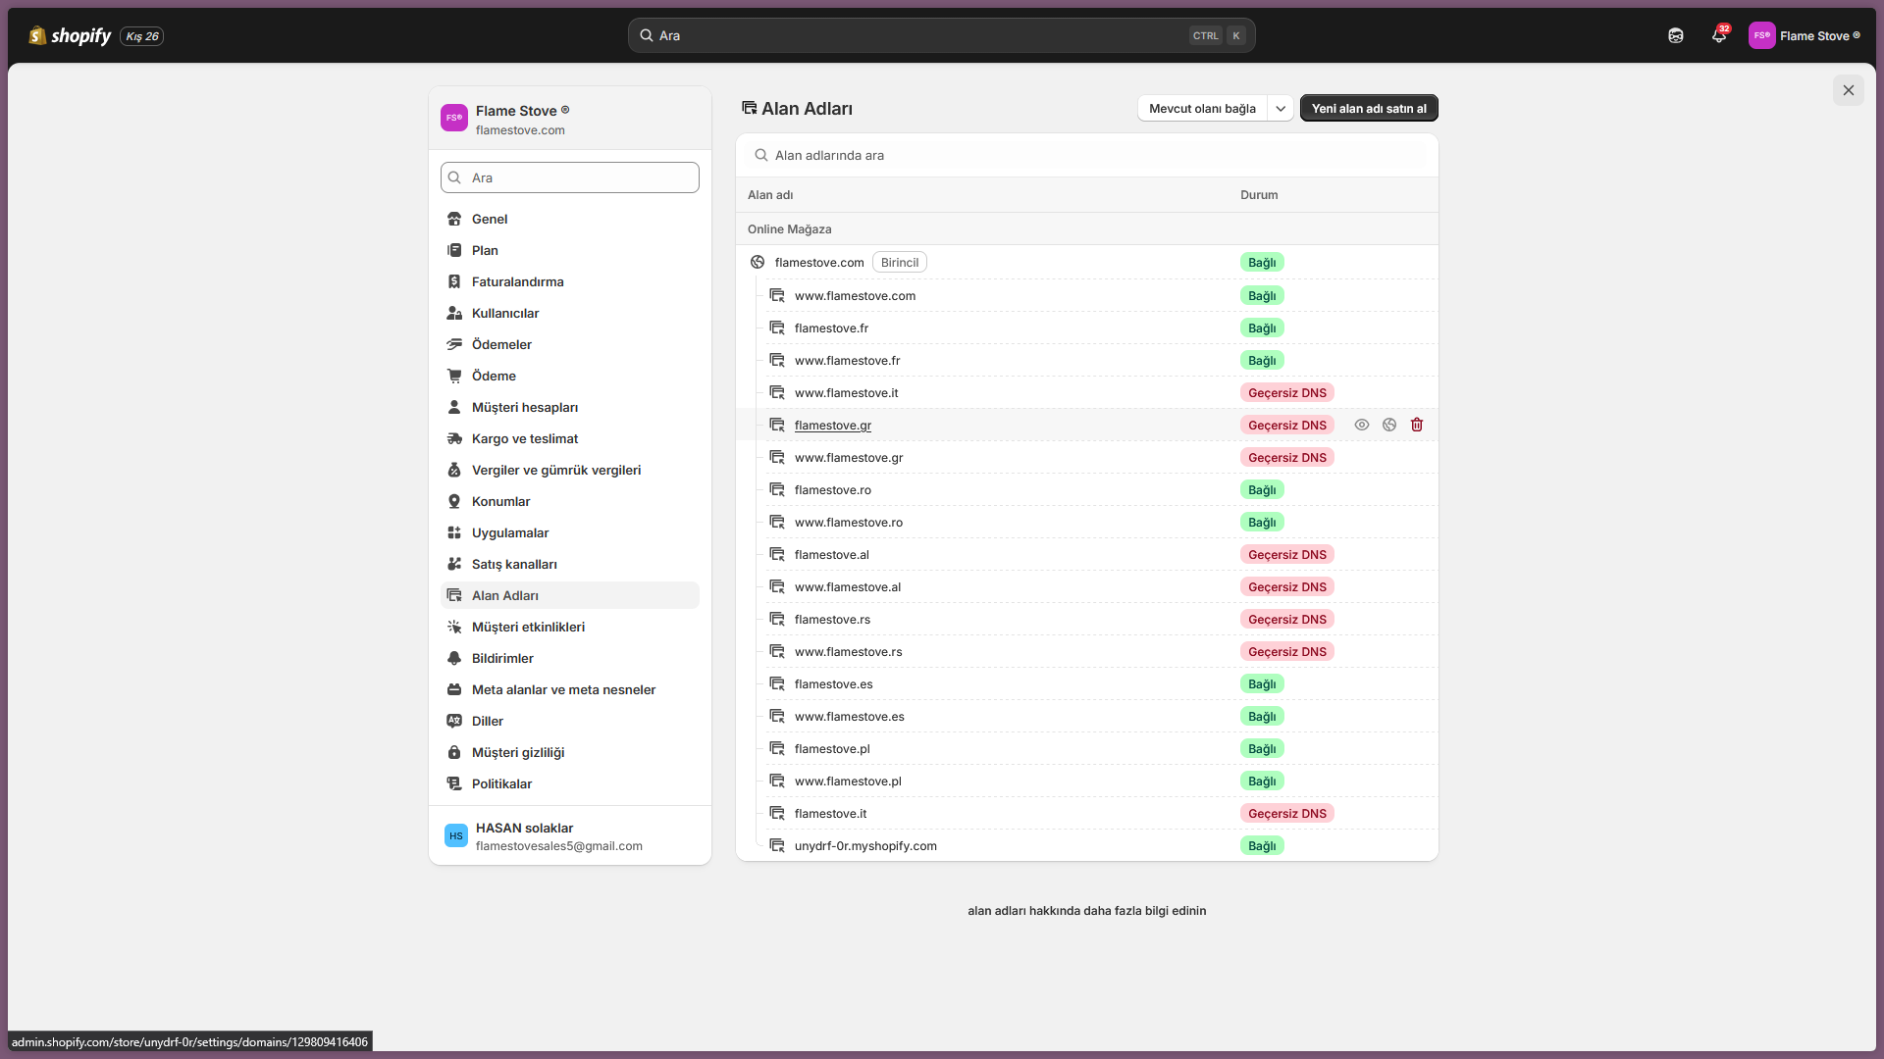1884x1059 pixels.
Task: Go to Konumlar settings
Action: (570, 501)
